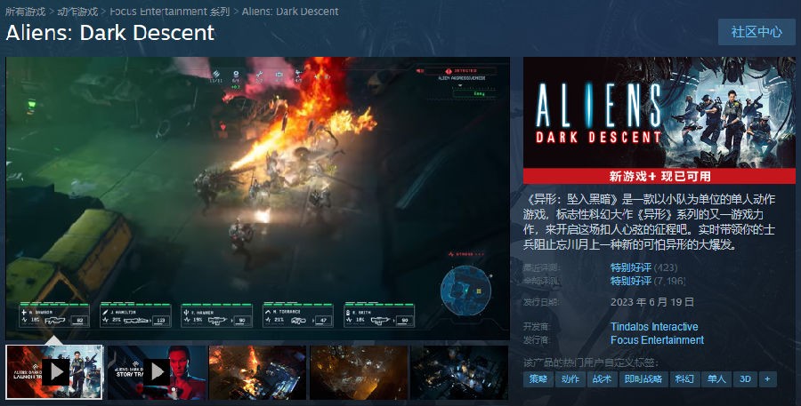Play the Story Trailer thumbnail
Screen dimensions: 801x406
pyautogui.click(x=157, y=372)
